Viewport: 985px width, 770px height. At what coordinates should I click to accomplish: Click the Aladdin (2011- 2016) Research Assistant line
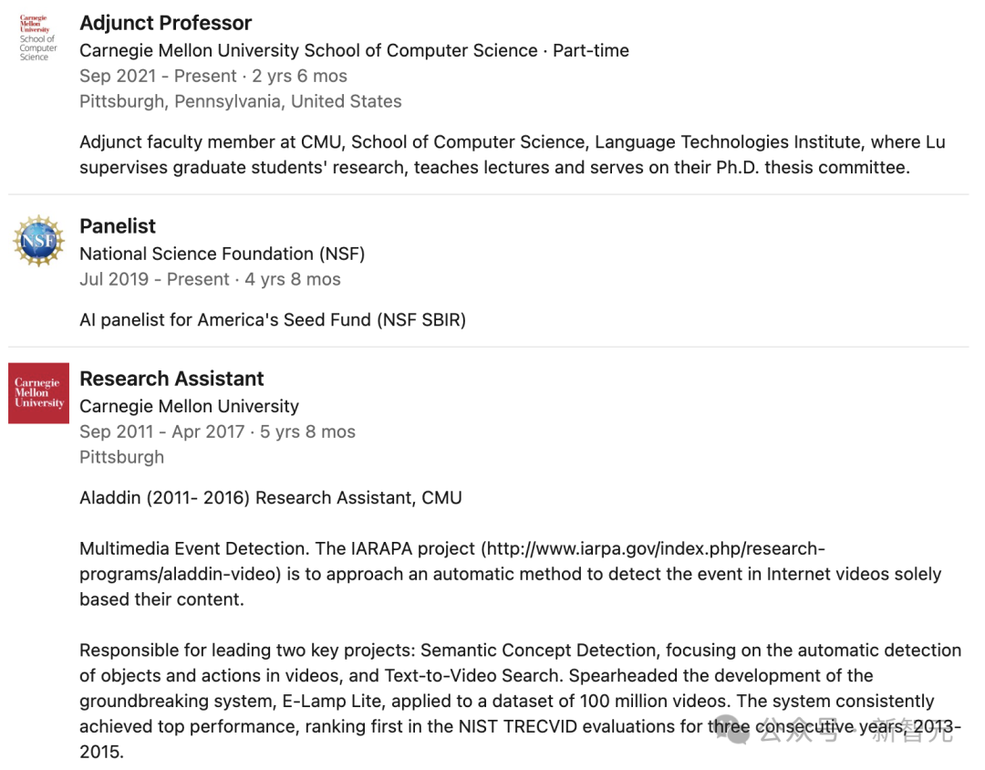(270, 498)
